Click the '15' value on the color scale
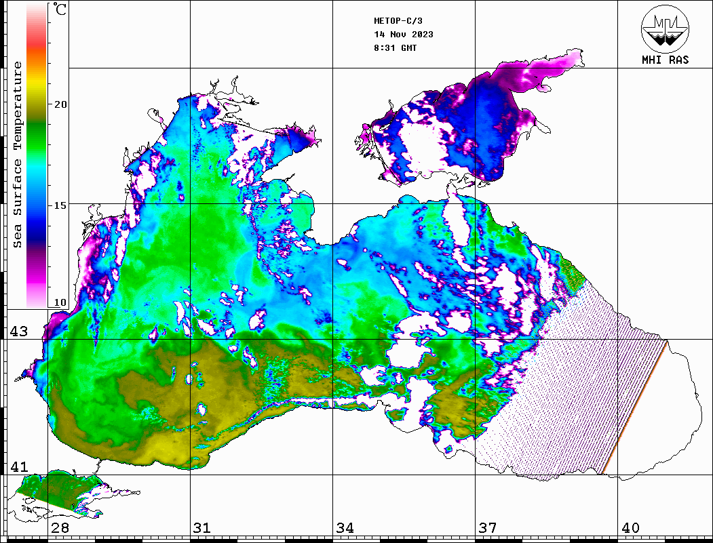The width and height of the screenshot is (713, 543). pos(60,205)
